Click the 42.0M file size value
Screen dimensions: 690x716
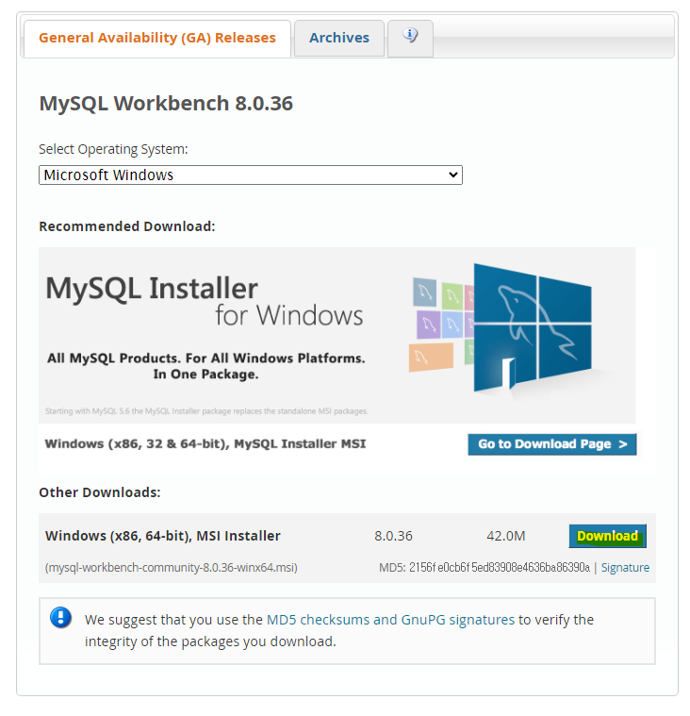[505, 536]
